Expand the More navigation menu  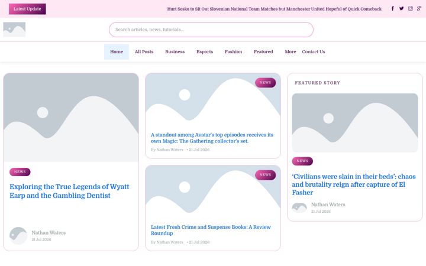coord(291,51)
